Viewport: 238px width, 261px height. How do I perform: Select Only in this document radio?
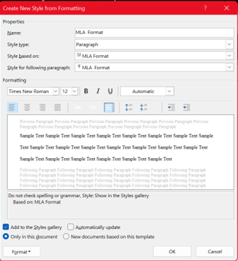[6, 236]
